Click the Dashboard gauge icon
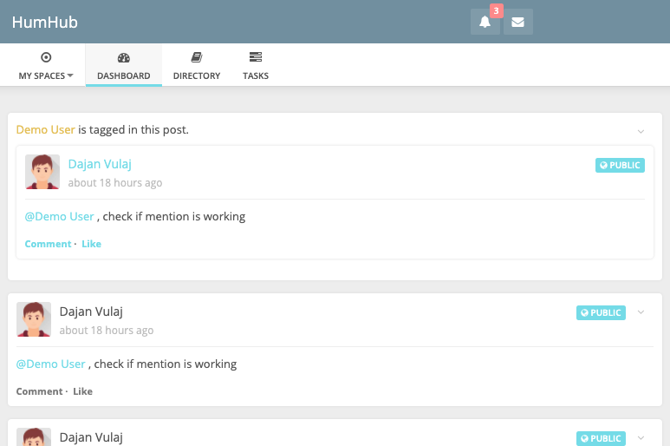The height and width of the screenshot is (446, 670). click(x=123, y=58)
